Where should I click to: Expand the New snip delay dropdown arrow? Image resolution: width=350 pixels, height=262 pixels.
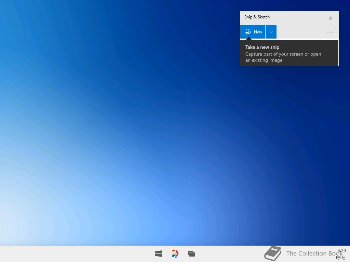271,32
